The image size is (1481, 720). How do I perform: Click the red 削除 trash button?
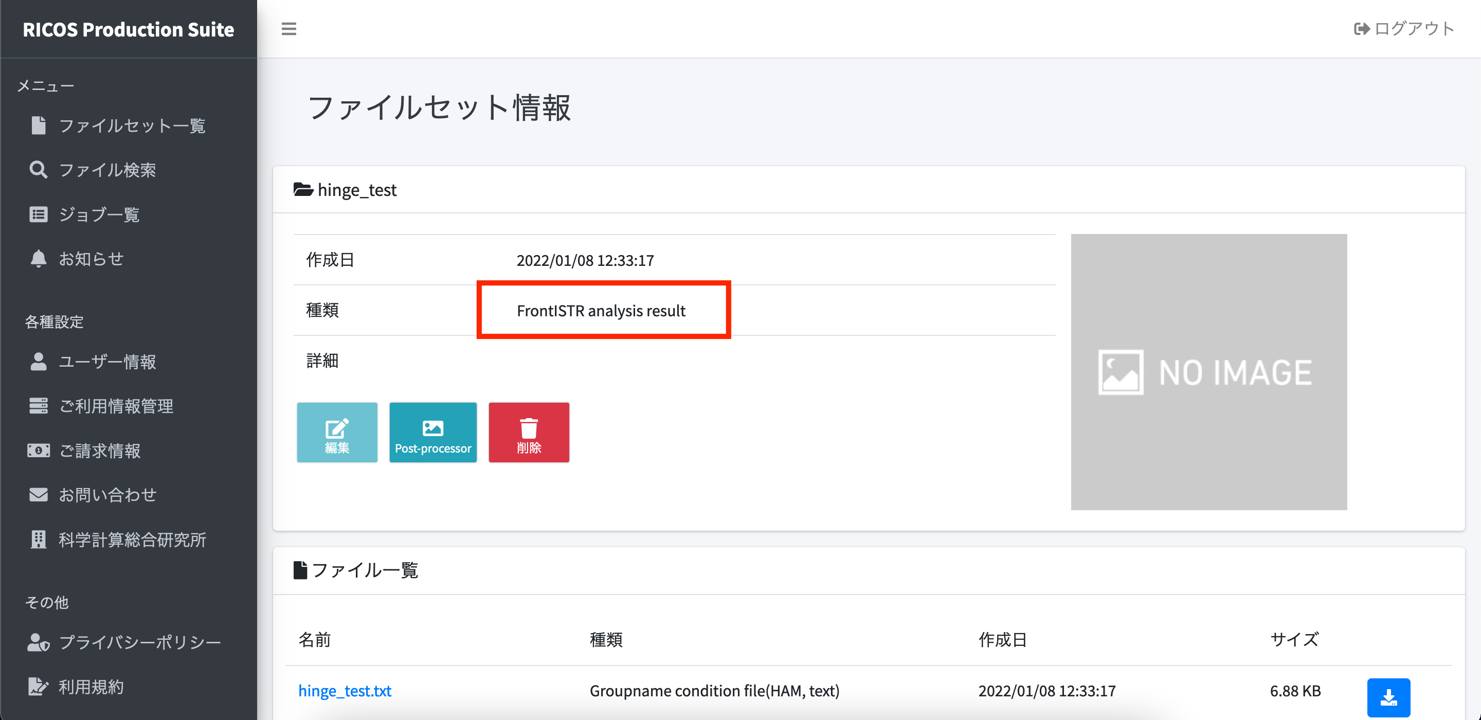pos(528,433)
